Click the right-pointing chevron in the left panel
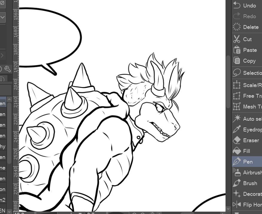This screenshot has width=262, height=214. point(2,55)
